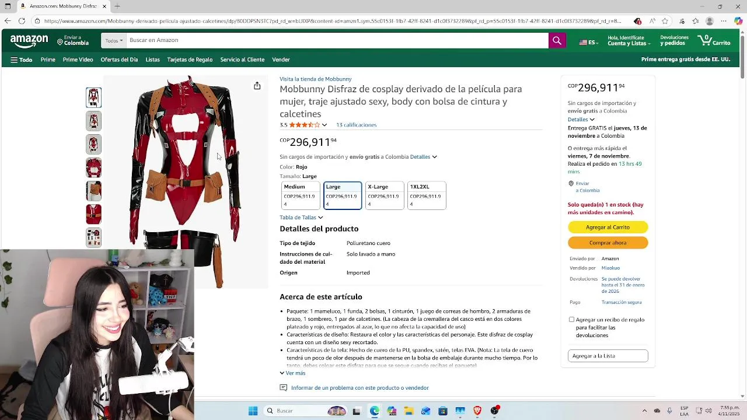Click Transacción segura link

coord(622,302)
